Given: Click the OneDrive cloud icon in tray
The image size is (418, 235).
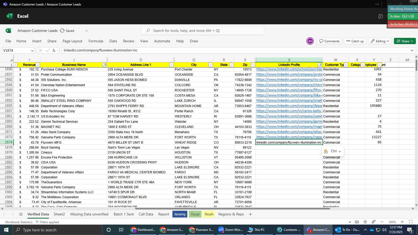Looking at the screenshot, I should (x=371, y=230).
